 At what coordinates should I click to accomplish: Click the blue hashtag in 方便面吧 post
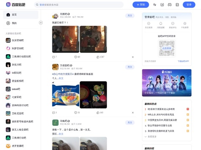coord(63,74)
